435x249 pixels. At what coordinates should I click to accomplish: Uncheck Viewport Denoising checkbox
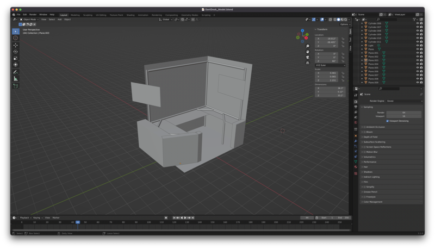[x=387, y=121]
